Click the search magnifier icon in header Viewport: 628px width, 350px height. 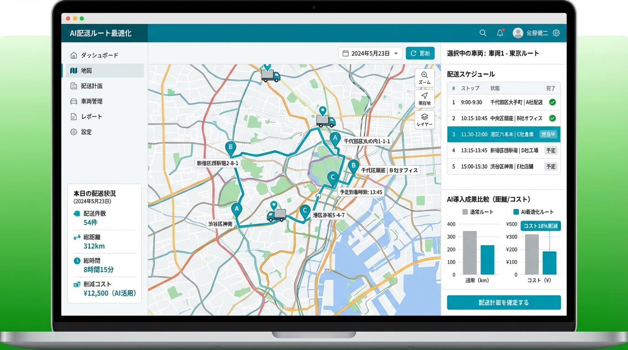[x=483, y=33]
